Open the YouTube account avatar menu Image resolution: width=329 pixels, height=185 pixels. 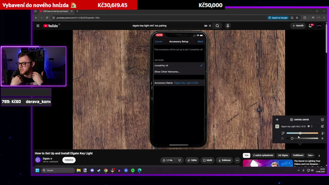pyautogui.click(x=319, y=26)
